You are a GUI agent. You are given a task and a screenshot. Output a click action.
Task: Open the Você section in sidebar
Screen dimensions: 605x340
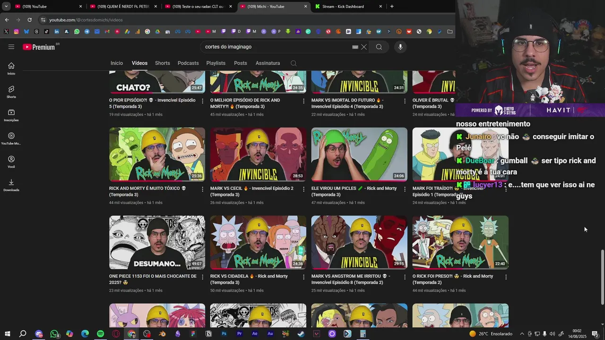pos(11,162)
